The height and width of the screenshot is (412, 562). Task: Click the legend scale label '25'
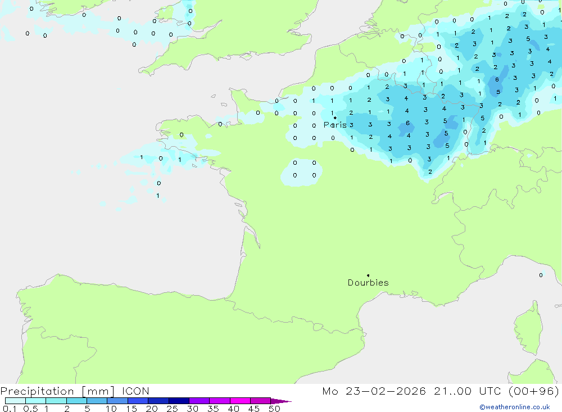[x=173, y=409]
